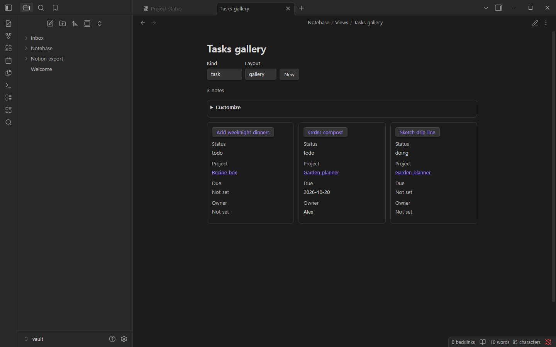Open the Add weeknight dinners task card
The height and width of the screenshot is (347, 556).
[x=243, y=132]
